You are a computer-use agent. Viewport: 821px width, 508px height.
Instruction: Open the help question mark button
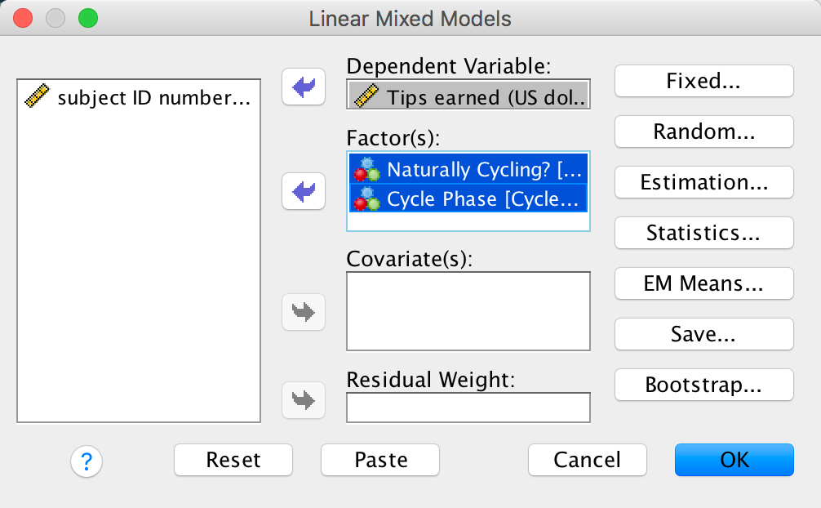point(87,462)
